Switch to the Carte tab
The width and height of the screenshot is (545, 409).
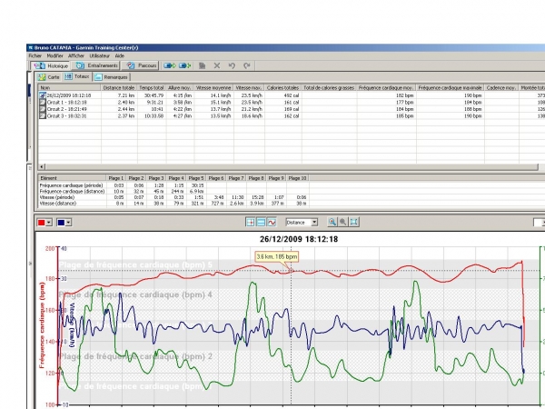click(x=49, y=77)
